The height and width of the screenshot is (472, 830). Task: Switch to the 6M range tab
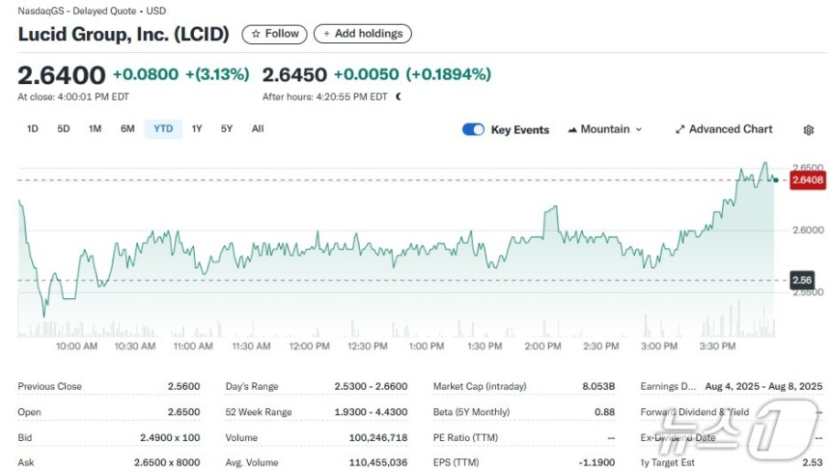(x=127, y=128)
